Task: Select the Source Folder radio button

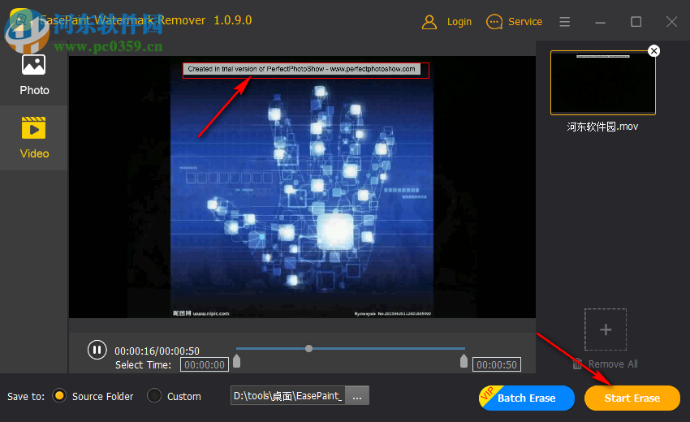Action: coord(59,395)
